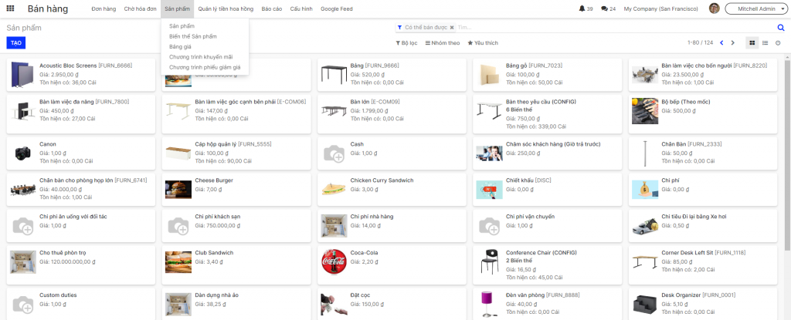Open Chân Bàn [FURN_2333] product
Image resolution: width=791 pixels, height=320 pixels.
pyautogui.click(x=703, y=153)
